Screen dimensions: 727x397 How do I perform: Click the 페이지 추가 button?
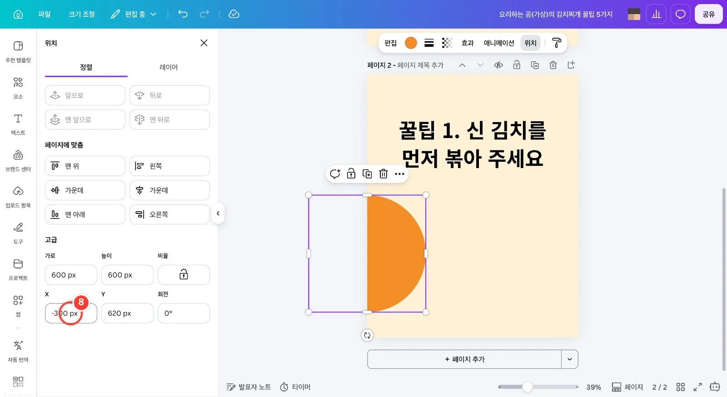[x=464, y=359]
